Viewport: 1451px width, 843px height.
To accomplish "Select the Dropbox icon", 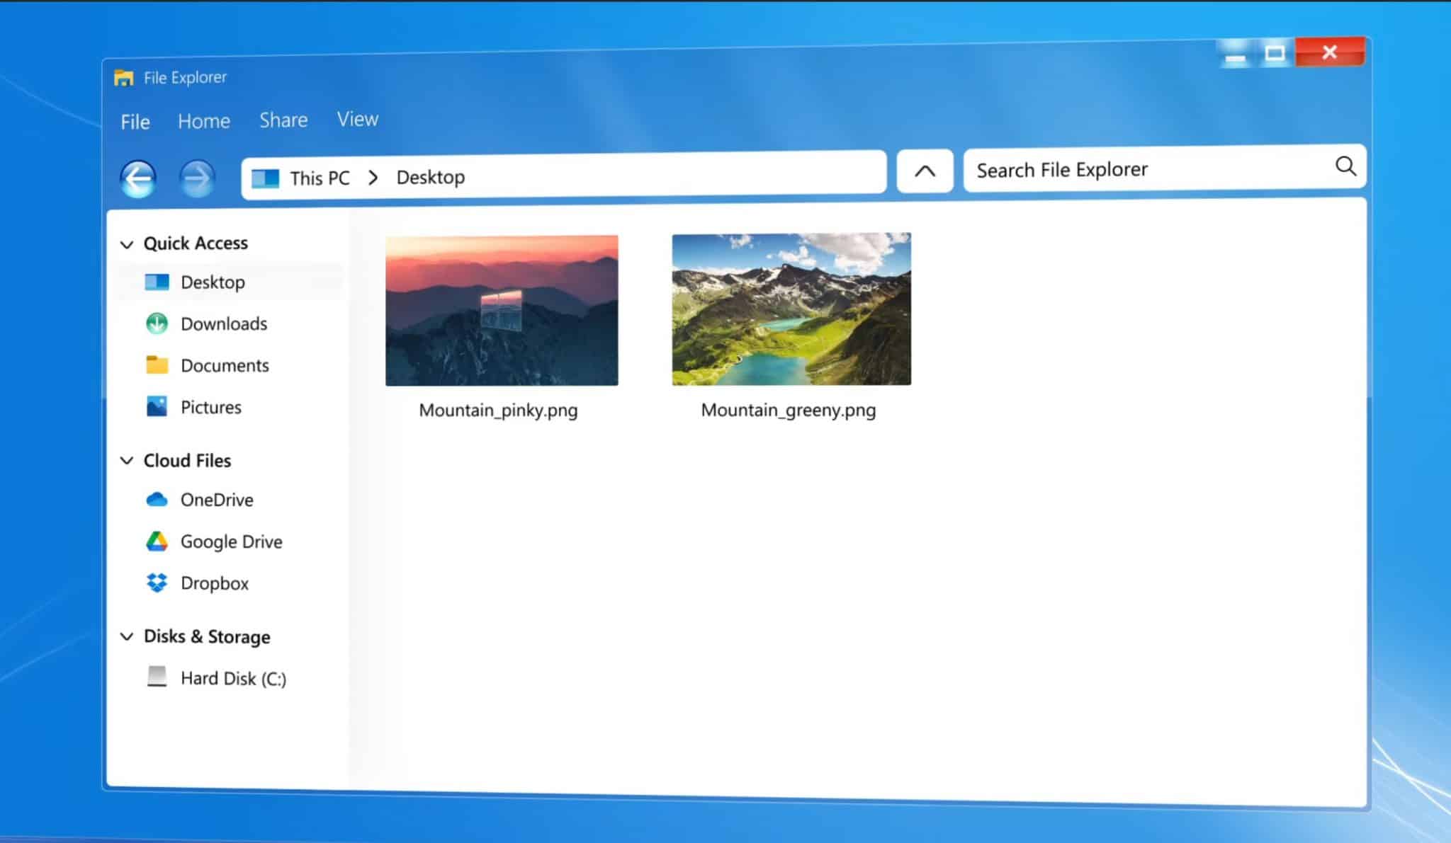I will [x=157, y=583].
